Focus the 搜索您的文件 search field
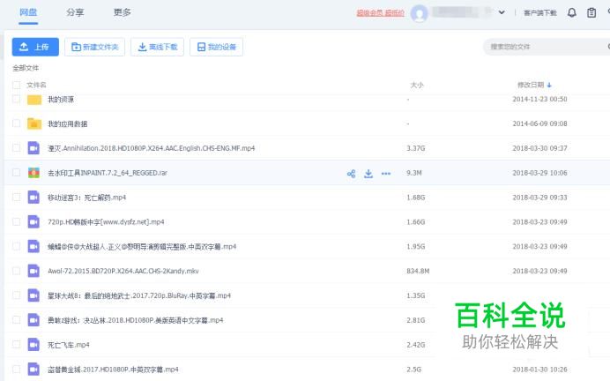610x381 pixels. [x=545, y=47]
